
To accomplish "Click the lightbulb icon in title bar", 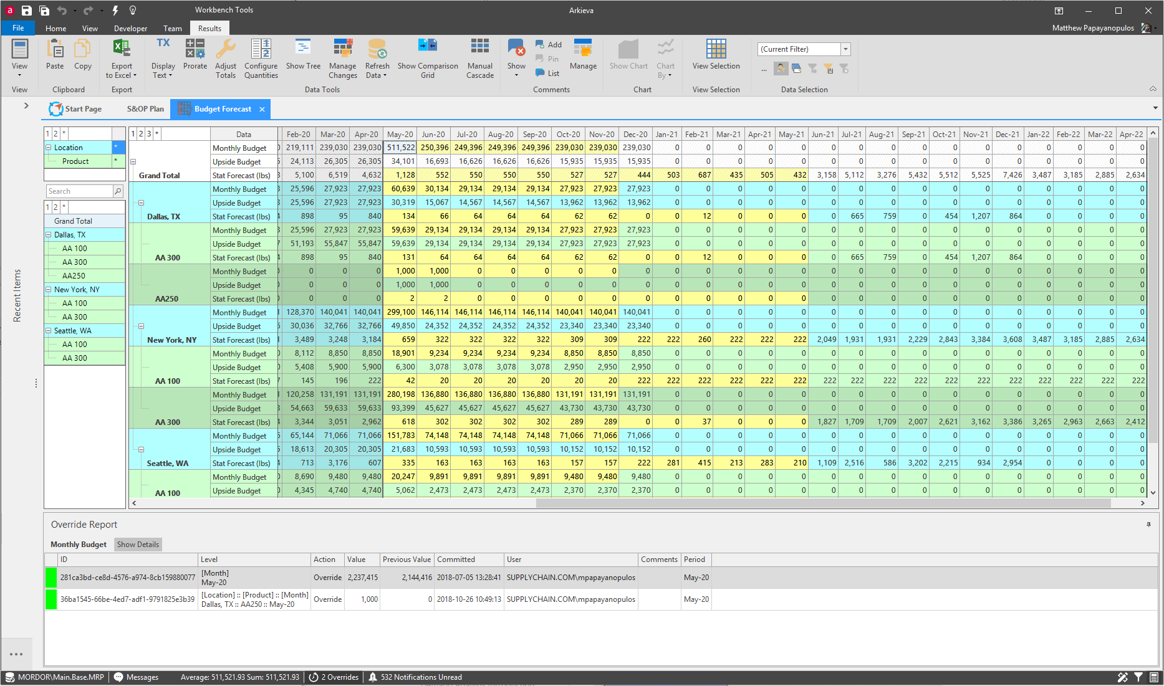I will tap(133, 11).
